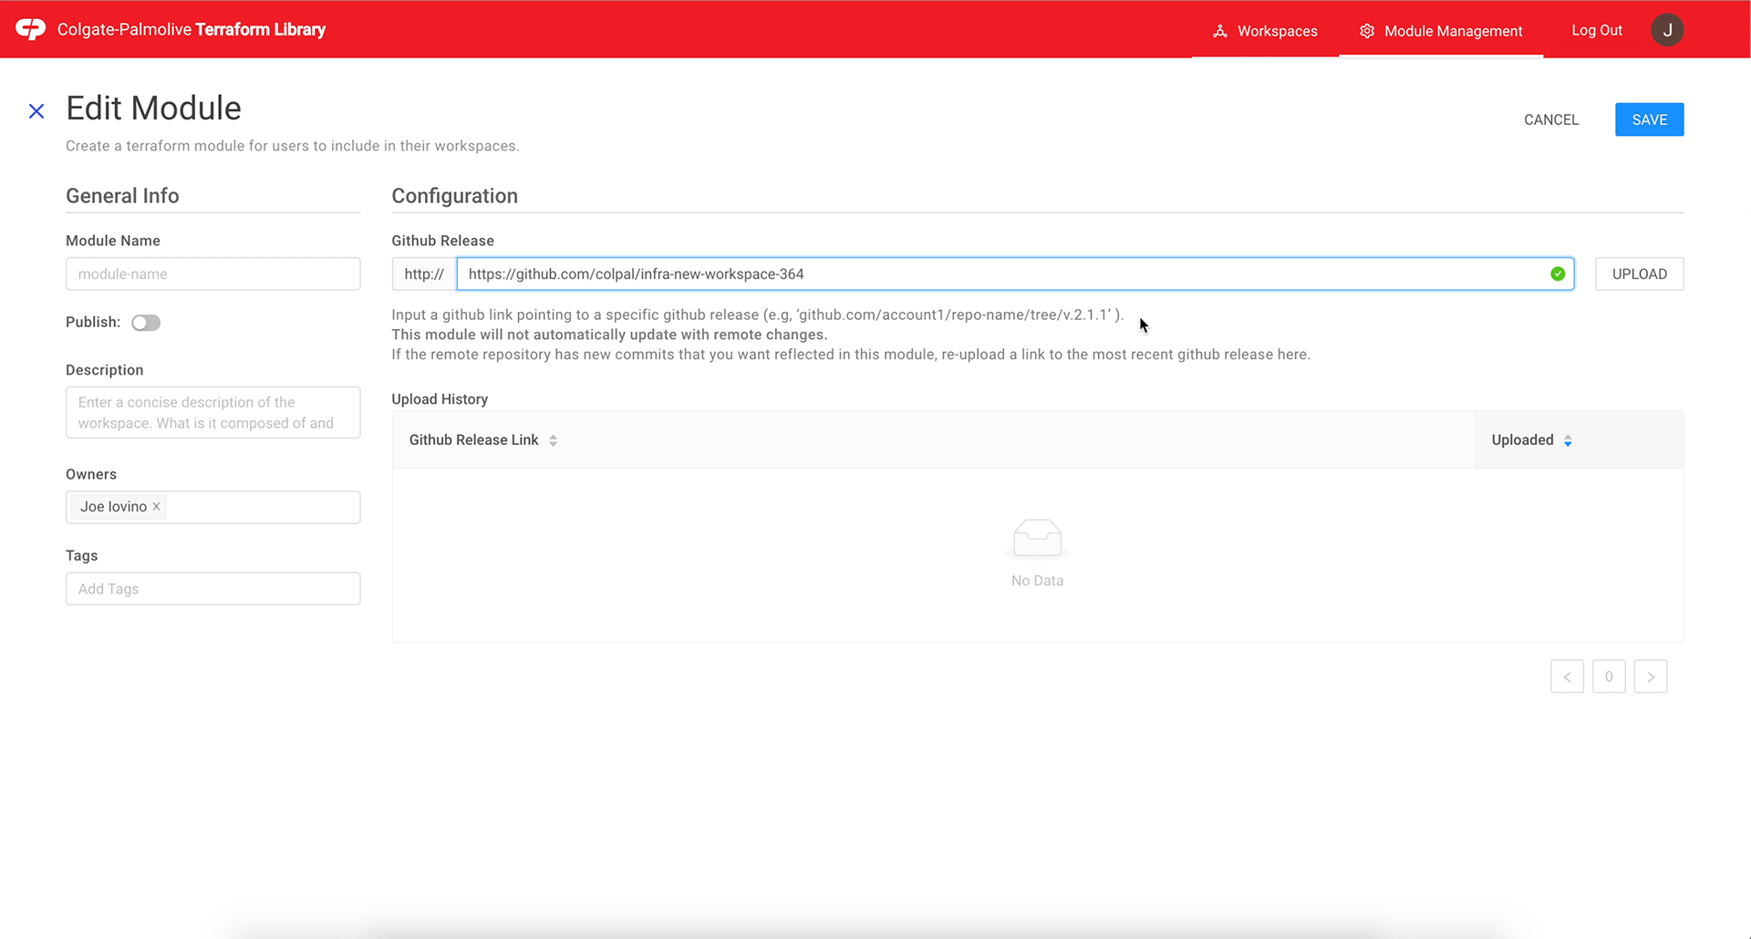Click the page number 0 box
1751x939 pixels.
pyautogui.click(x=1609, y=676)
